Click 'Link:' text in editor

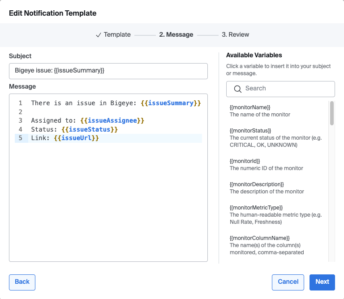click(40, 138)
